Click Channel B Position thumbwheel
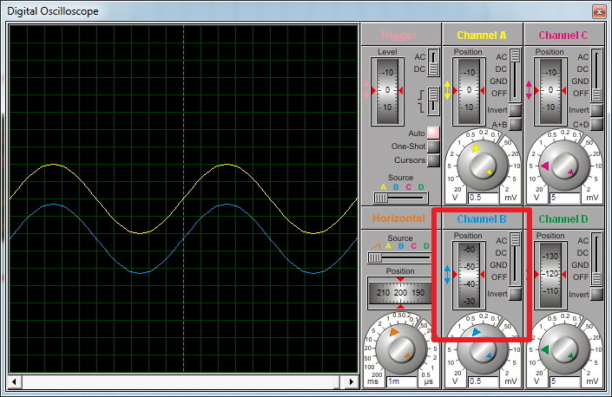 point(469,276)
